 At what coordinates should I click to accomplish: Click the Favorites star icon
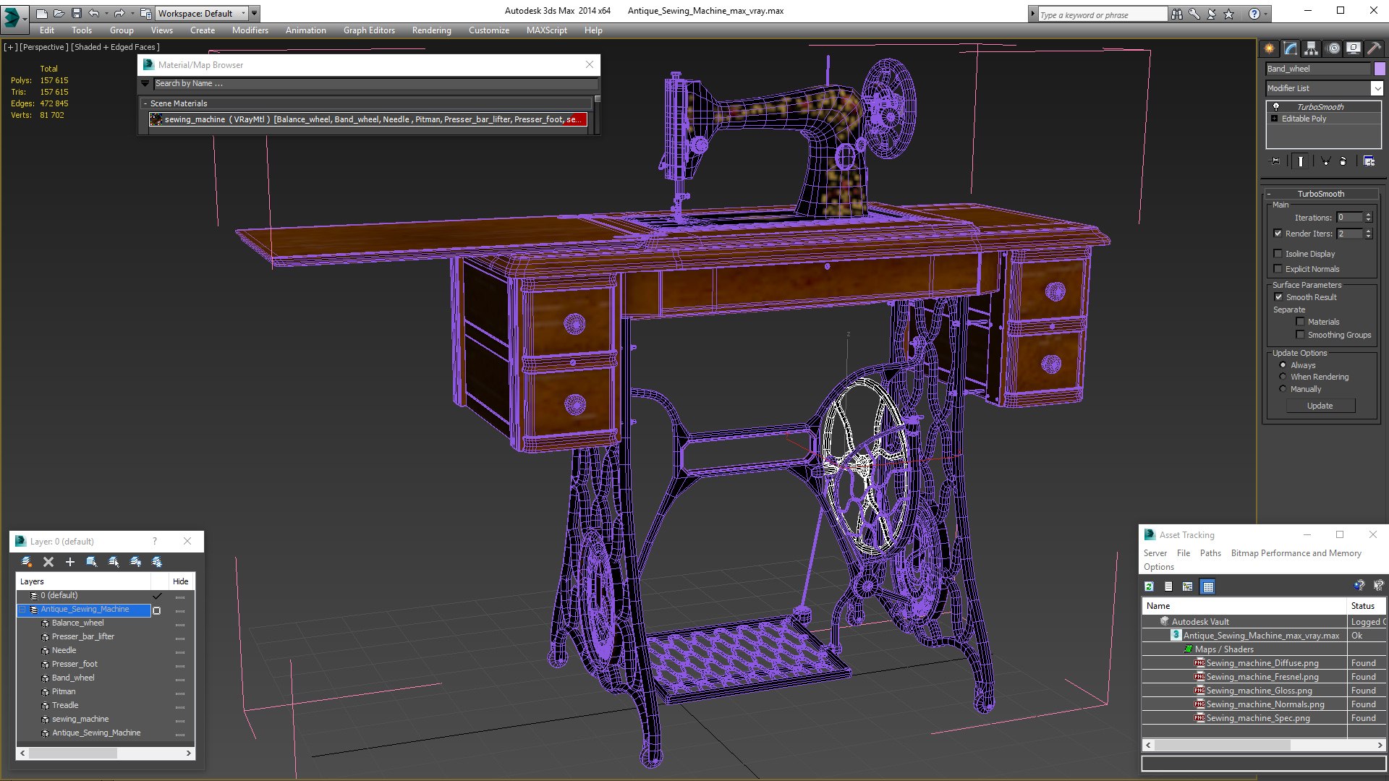click(1228, 14)
